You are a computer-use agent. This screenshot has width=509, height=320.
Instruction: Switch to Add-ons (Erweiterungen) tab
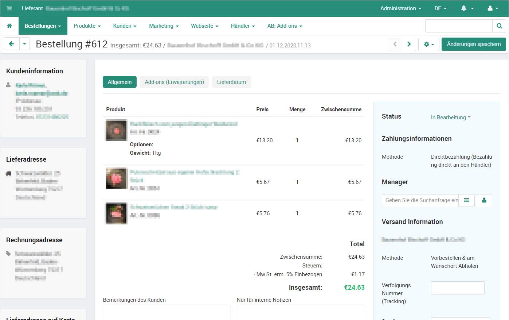[x=175, y=82]
